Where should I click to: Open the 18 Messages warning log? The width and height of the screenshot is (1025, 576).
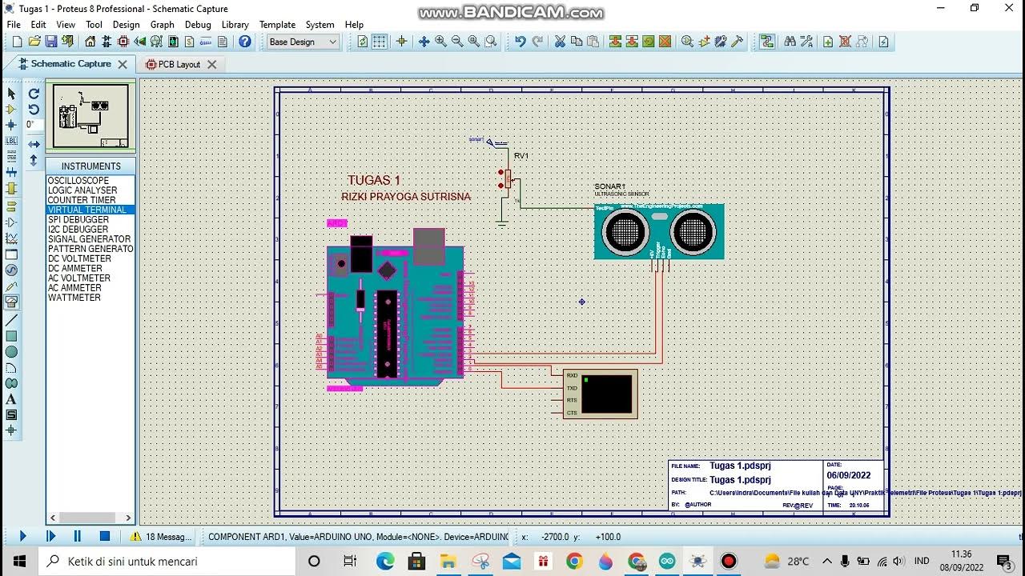point(161,537)
